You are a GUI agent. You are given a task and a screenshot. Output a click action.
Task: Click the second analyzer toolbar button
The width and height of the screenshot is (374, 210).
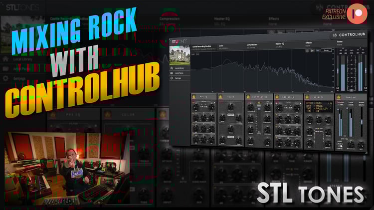tap(313, 50)
